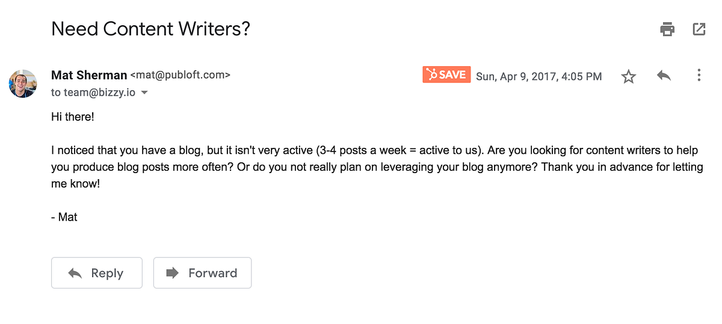Click the 'Hi there!' greeting line

(73, 117)
